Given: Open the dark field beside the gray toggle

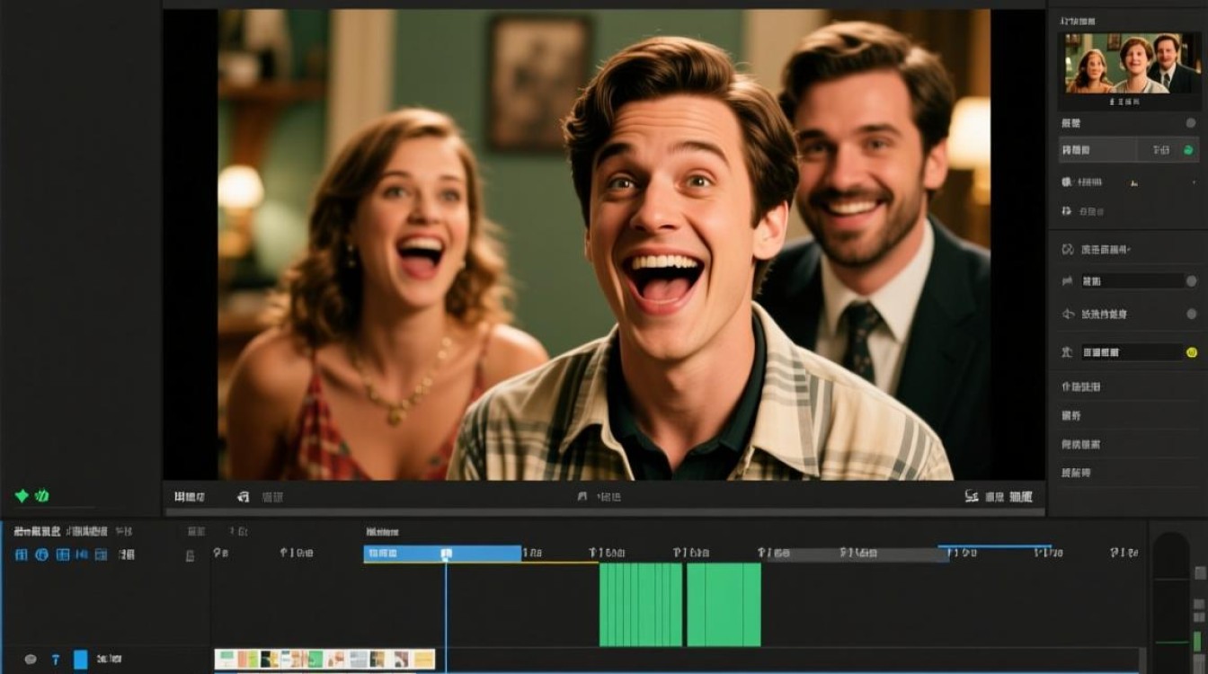Looking at the screenshot, I should pyautogui.click(x=1131, y=281).
